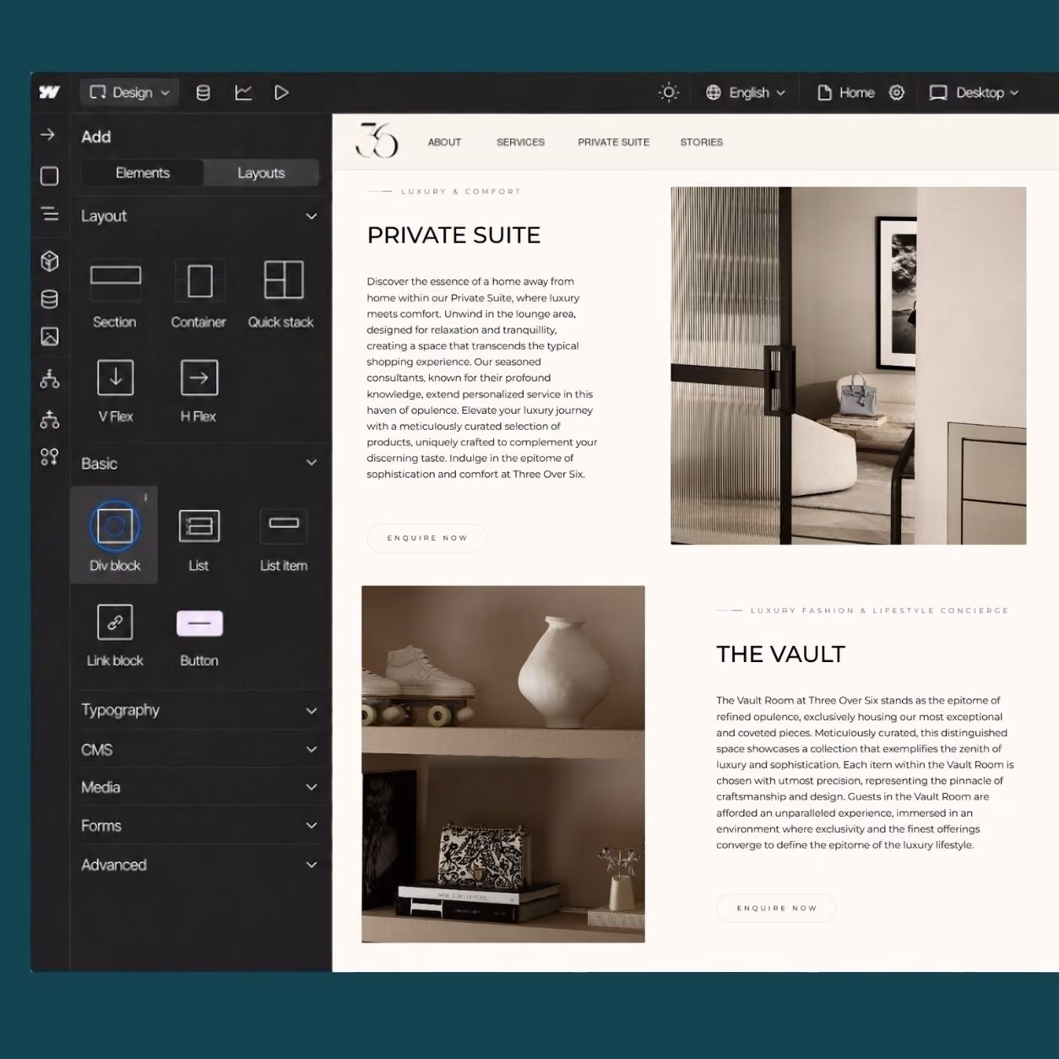Toggle the light/dark sun icon
The height and width of the screenshot is (1059, 1059).
pos(669,92)
